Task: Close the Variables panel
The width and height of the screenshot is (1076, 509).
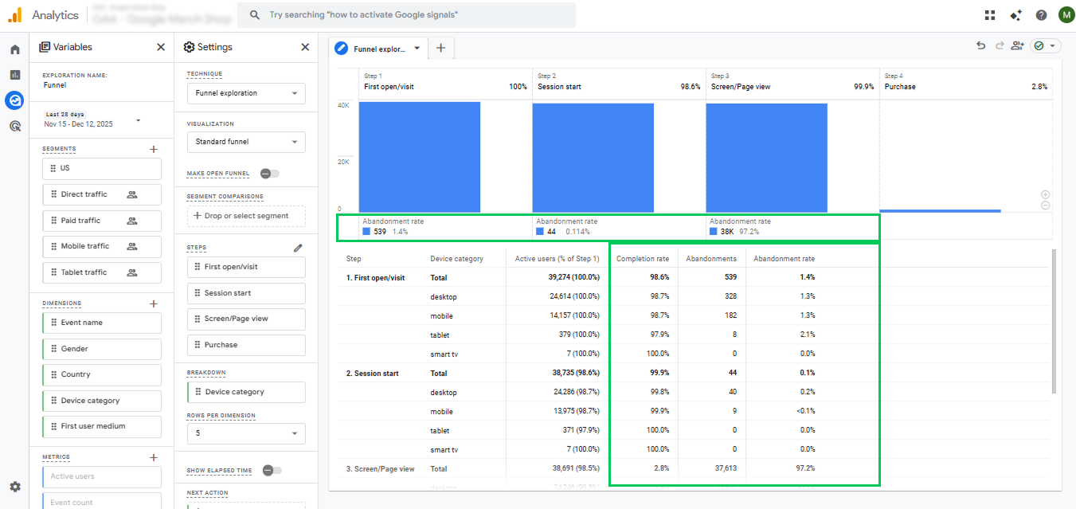Action: point(161,47)
